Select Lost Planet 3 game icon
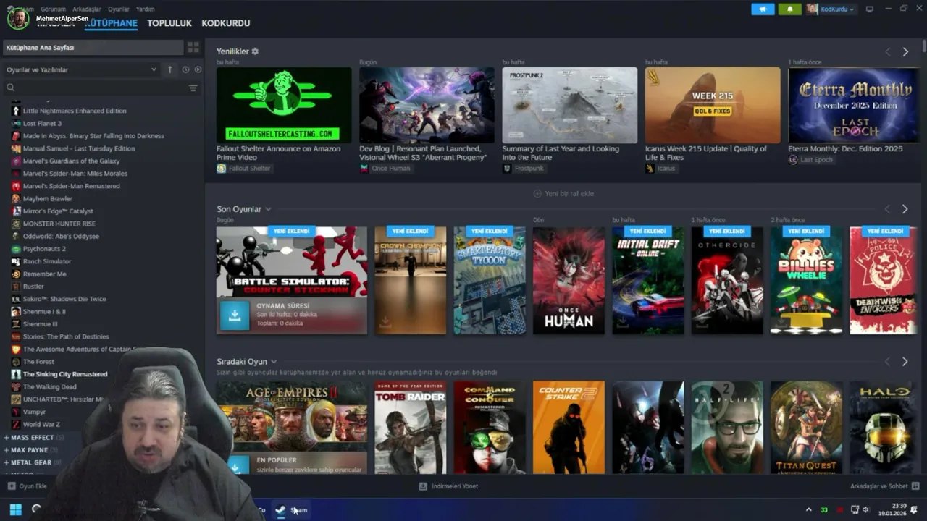927x521 pixels. [16, 123]
